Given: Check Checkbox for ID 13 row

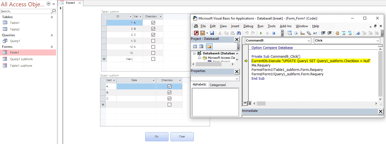Looking at the screenshot, I should click(x=153, y=53).
